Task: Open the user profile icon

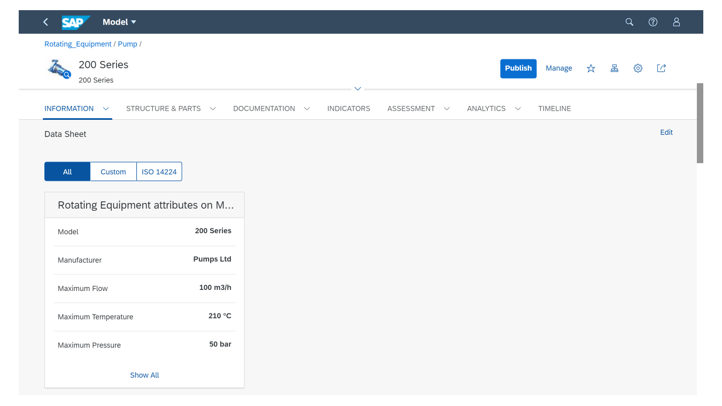Action: (x=676, y=22)
